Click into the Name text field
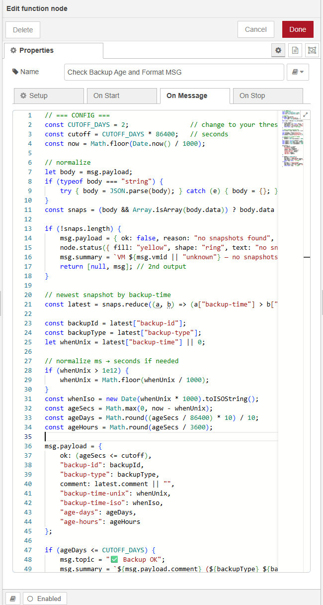This screenshot has width=323, height=605. 174,72
